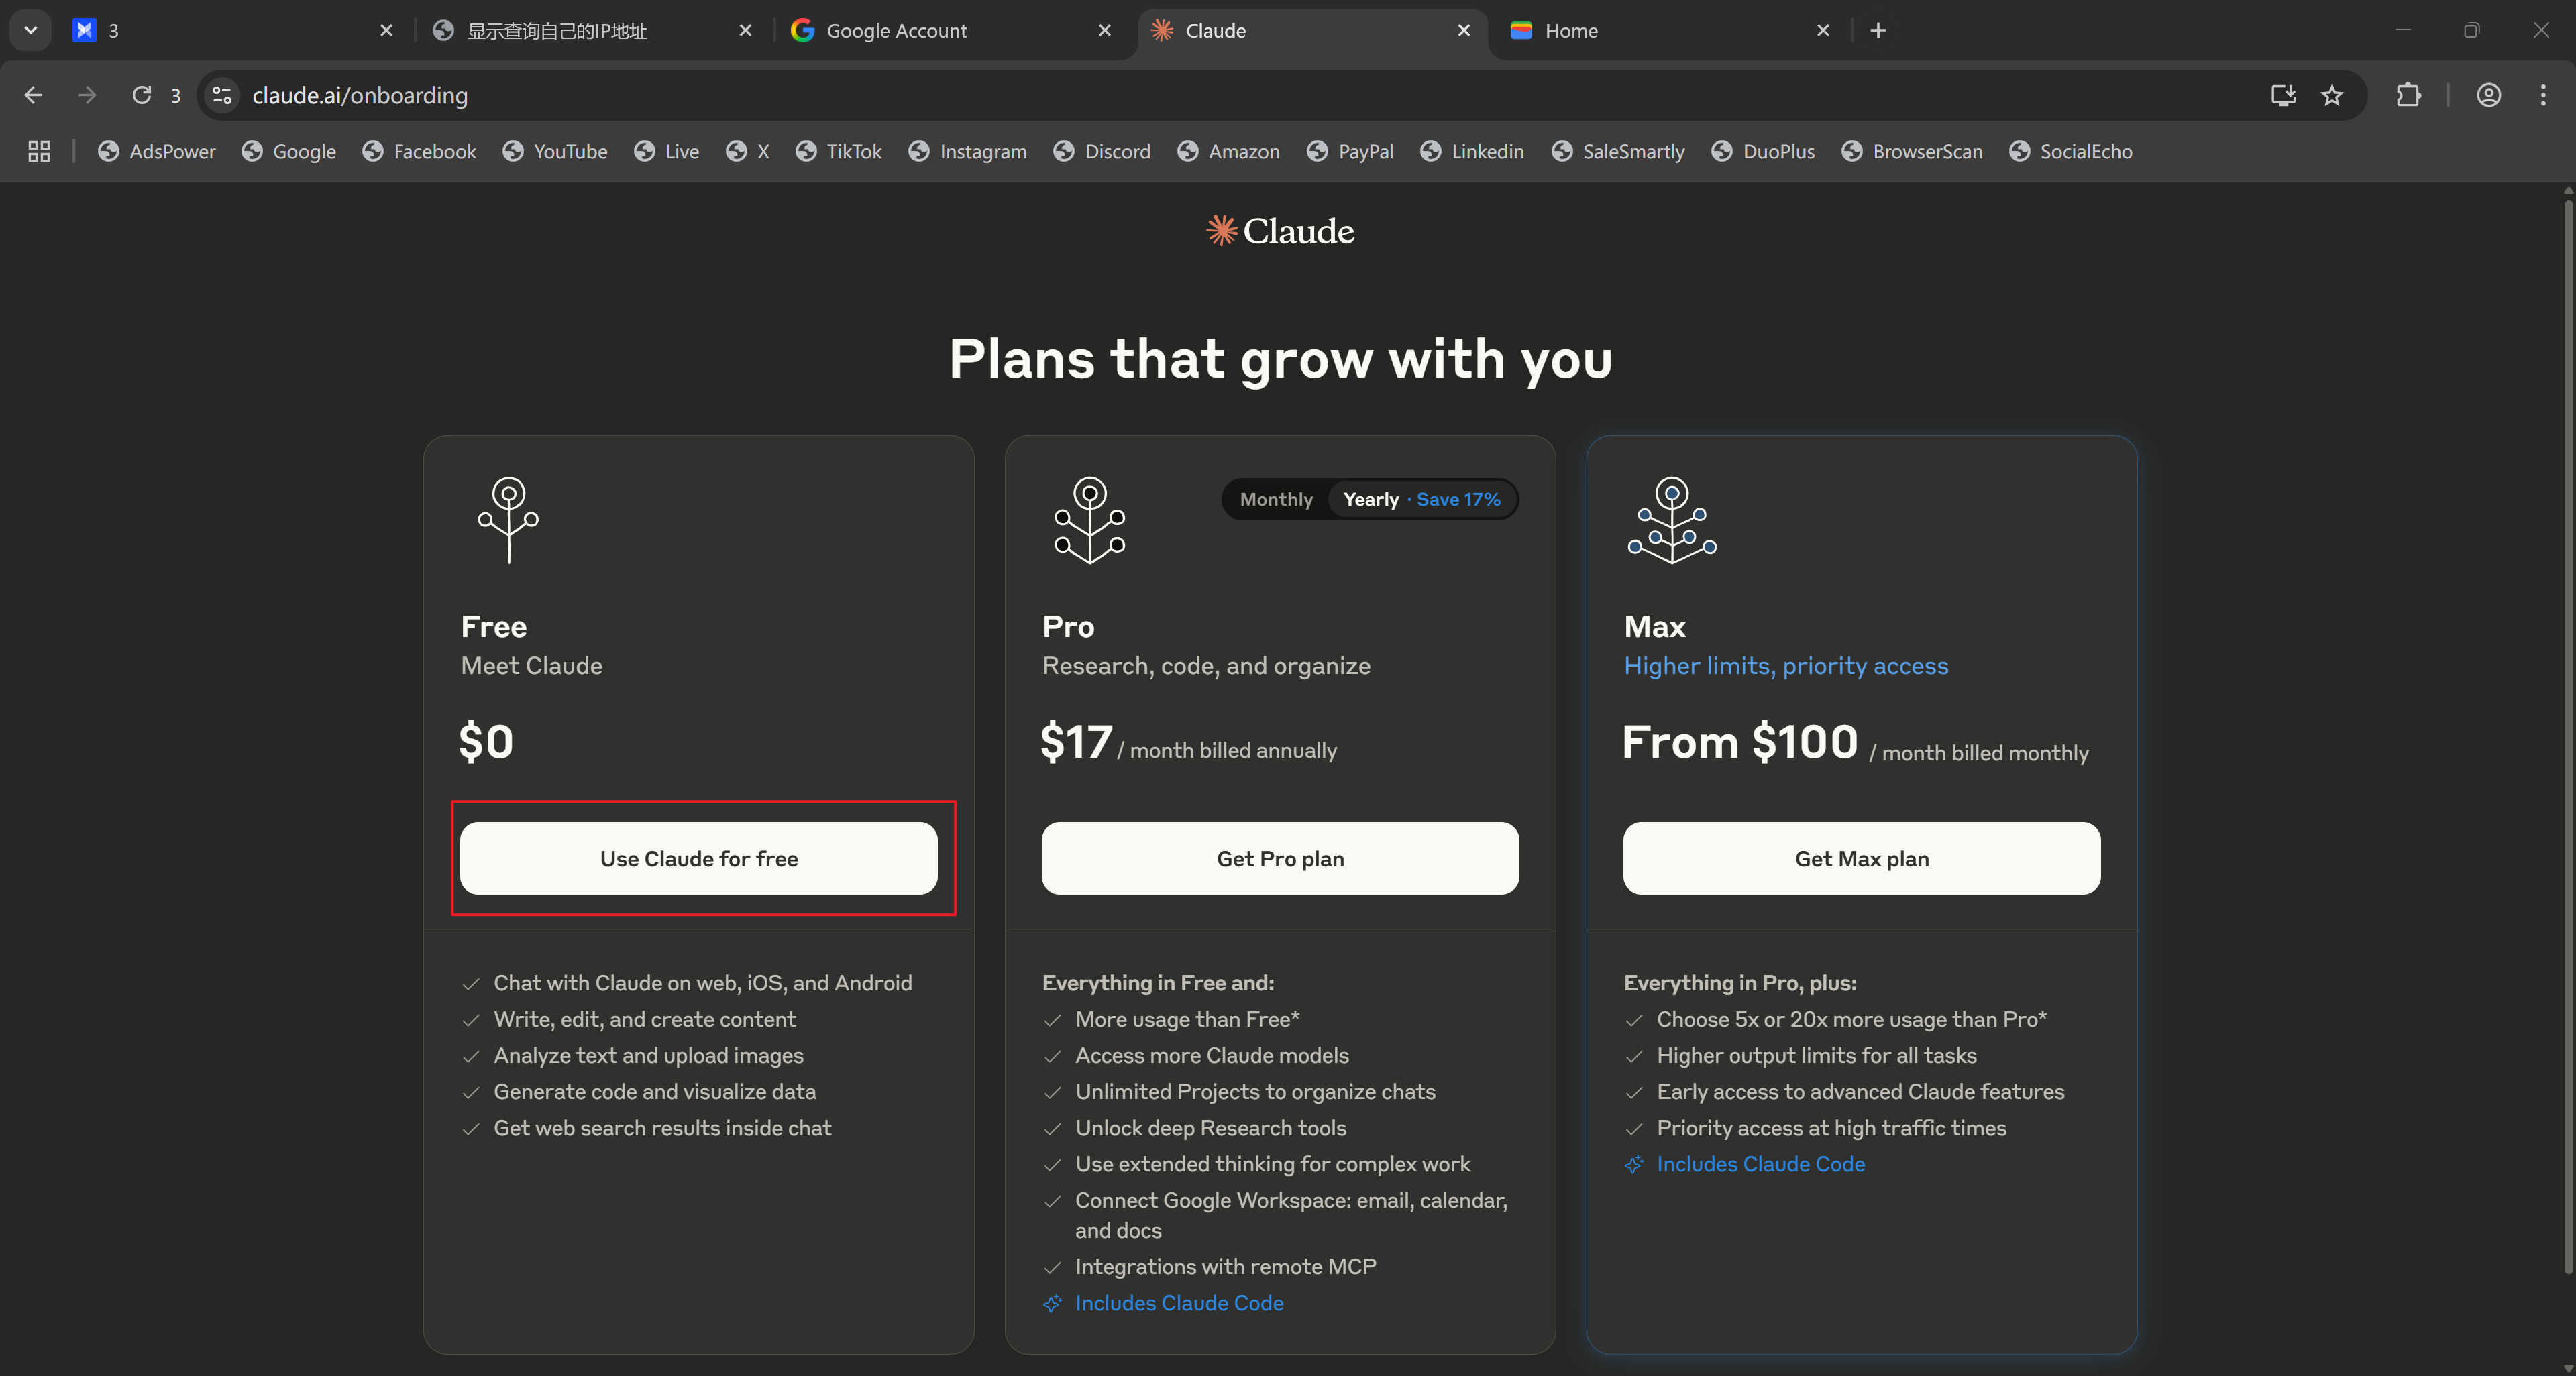Click the browser Forward arrow
This screenshot has height=1376, width=2576.
click(87, 95)
